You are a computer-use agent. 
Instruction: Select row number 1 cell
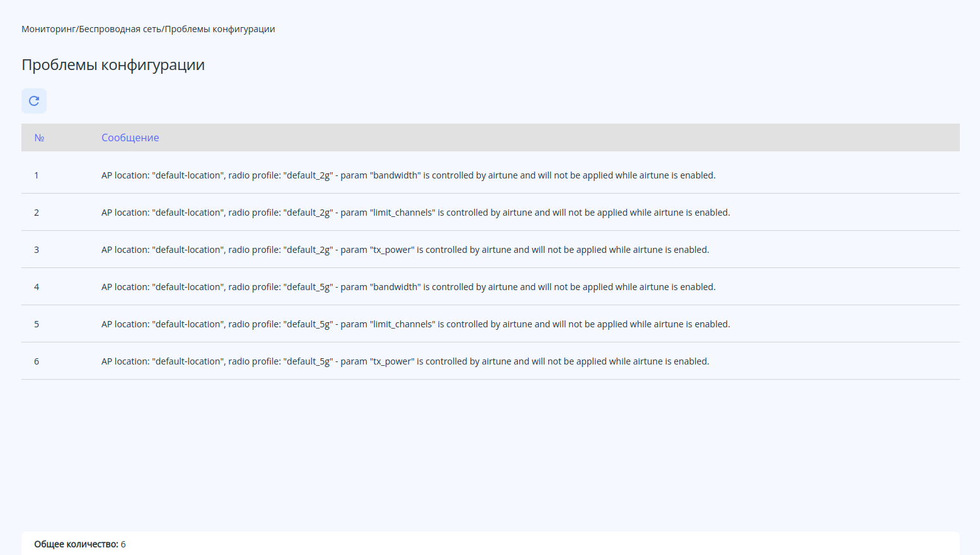(37, 175)
